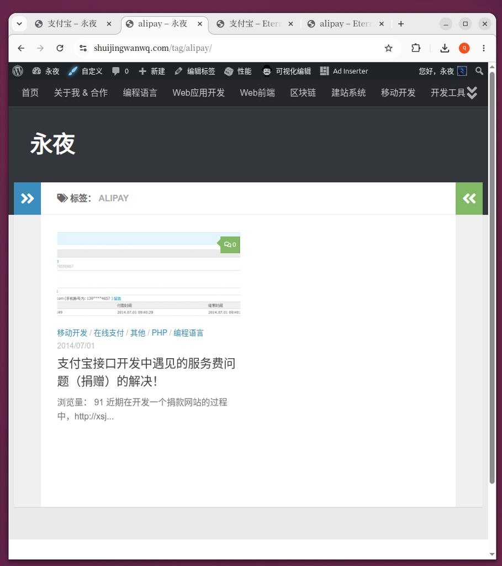Expand the green right sidebar toggle
This screenshot has height=566, width=502.
[469, 198]
